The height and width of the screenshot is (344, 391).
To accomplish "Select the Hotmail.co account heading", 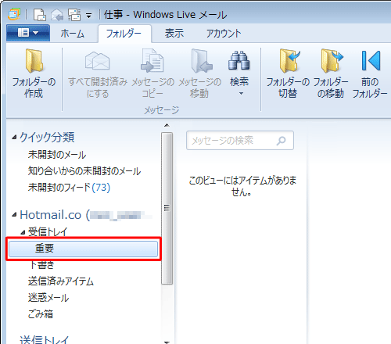I will (x=86, y=215).
